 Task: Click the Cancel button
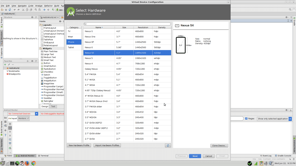pyautogui.click(x=209, y=156)
